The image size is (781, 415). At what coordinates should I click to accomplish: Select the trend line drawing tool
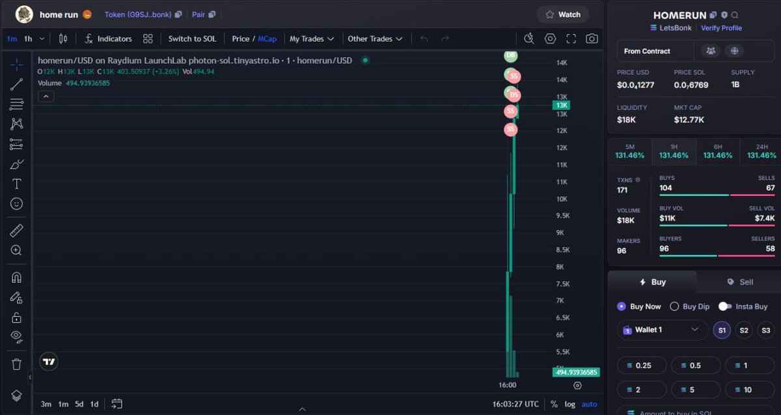click(16, 84)
